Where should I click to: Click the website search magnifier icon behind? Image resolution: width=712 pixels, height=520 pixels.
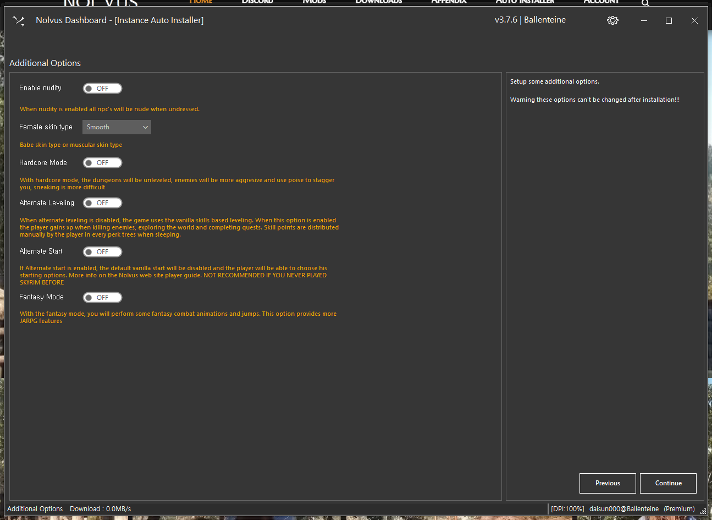click(645, 3)
